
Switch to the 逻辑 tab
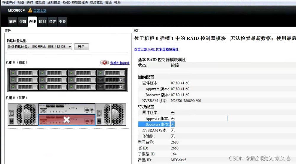coord(22,22)
